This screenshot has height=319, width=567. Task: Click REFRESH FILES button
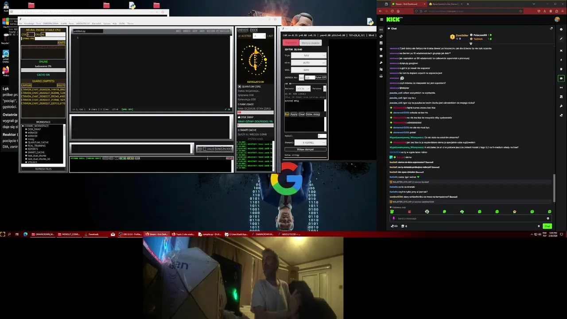tap(43, 169)
